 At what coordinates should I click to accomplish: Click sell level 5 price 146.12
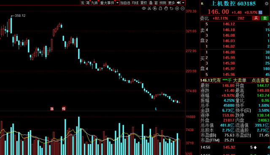tap(229, 24)
